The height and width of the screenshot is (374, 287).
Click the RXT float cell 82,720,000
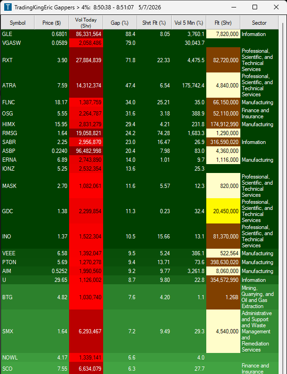pyautogui.click(x=223, y=60)
